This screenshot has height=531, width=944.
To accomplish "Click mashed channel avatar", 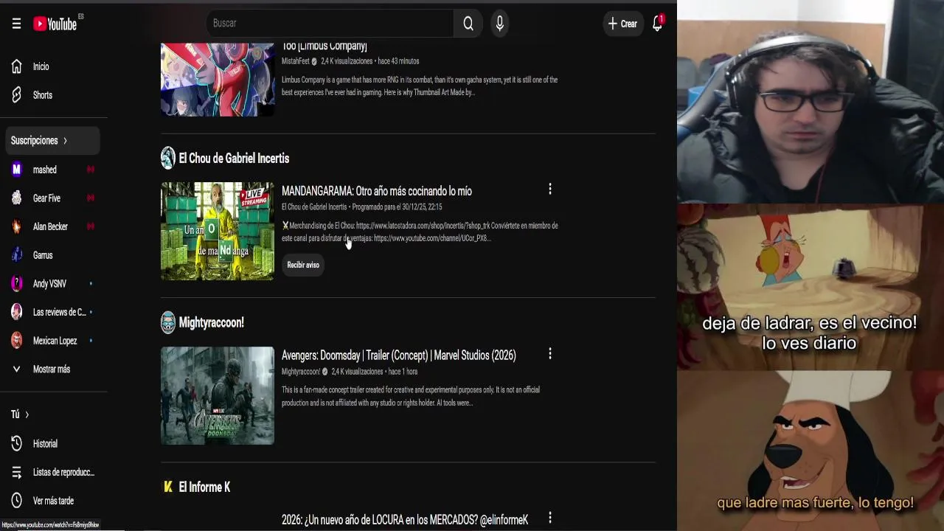I will click(x=16, y=170).
